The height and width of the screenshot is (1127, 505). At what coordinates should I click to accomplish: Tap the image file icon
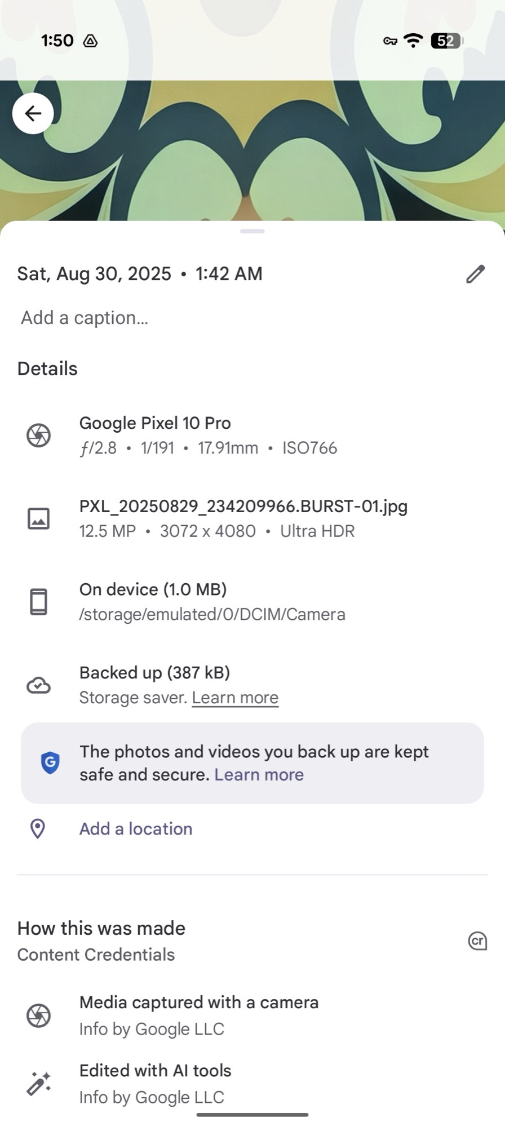click(x=39, y=518)
